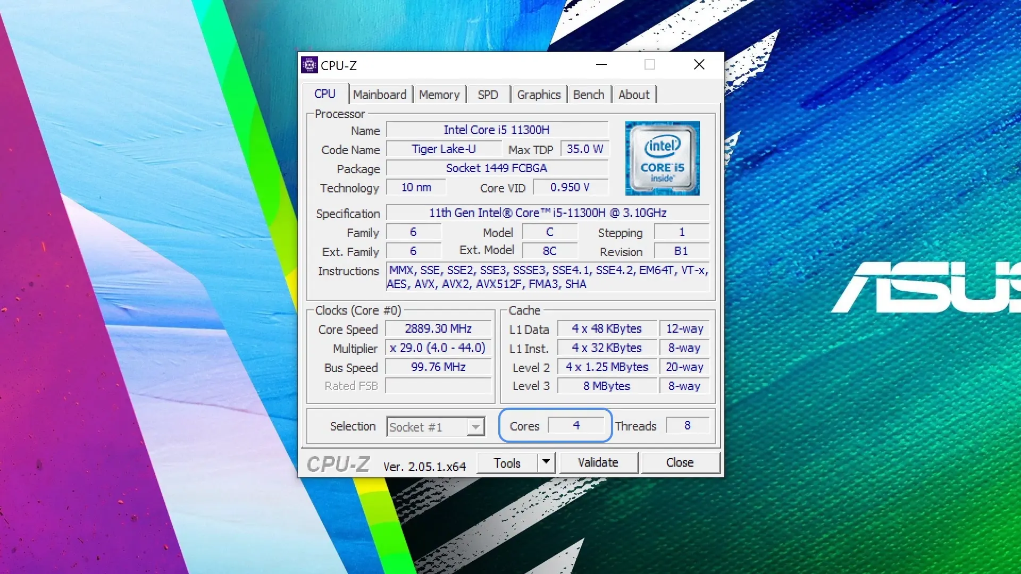Image resolution: width=1021 pixels, height=574 pixels.
Task: Click Level 2 value 4 x 1.25 MBytes
Action: [607, 367]
